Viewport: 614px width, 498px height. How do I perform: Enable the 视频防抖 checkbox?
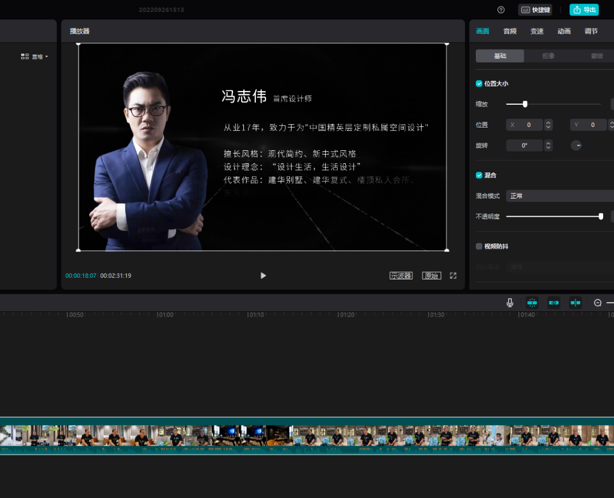click(479, 246)
